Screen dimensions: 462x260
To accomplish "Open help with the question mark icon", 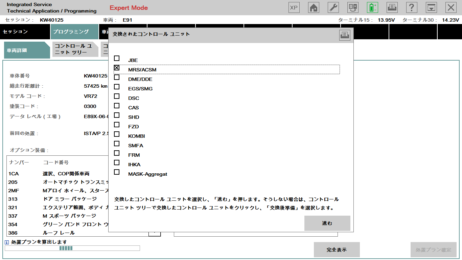I will [412, 7].
